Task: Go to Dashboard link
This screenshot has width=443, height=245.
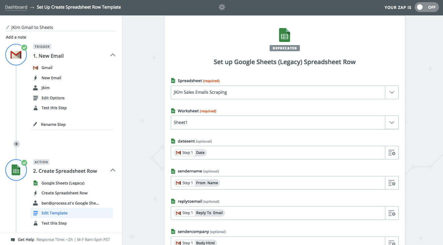Action: [x=16, y=7]
